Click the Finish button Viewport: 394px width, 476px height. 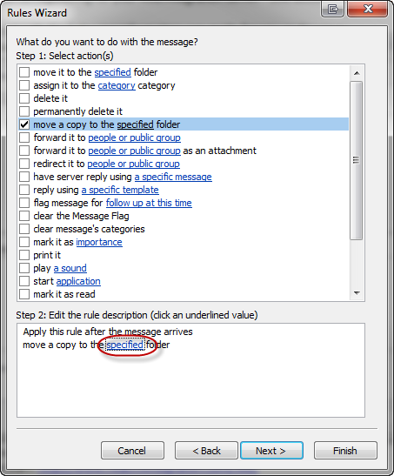(345, 451)
